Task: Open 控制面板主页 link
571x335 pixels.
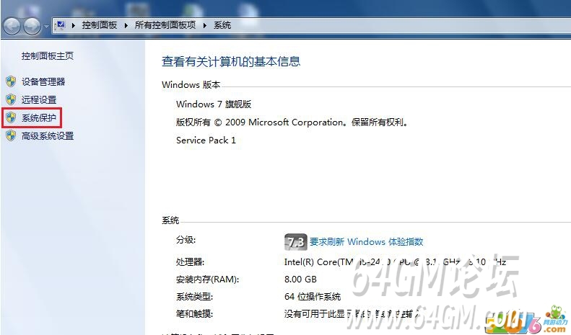Action: pos(48,56)
